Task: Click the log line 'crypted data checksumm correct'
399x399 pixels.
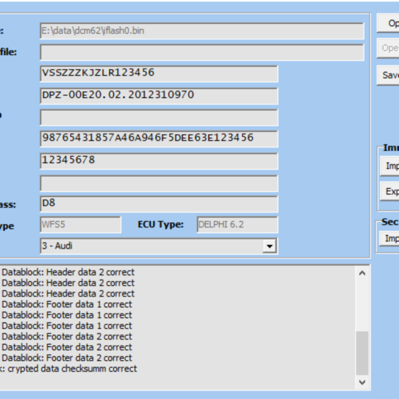Action: click(69, 369)
